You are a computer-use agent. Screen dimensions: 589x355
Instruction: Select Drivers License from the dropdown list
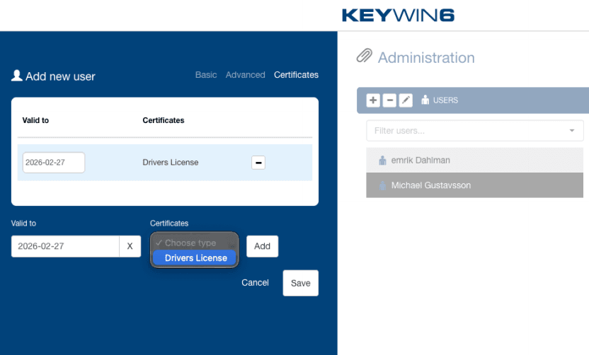pos(195,258)
